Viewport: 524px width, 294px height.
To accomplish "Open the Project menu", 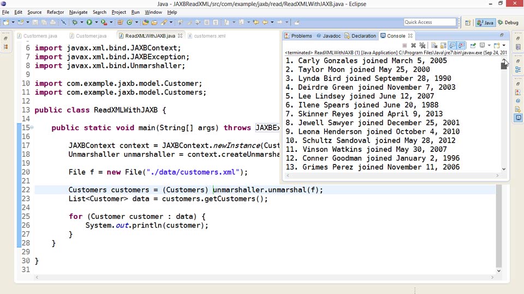I will click(118, 12).
